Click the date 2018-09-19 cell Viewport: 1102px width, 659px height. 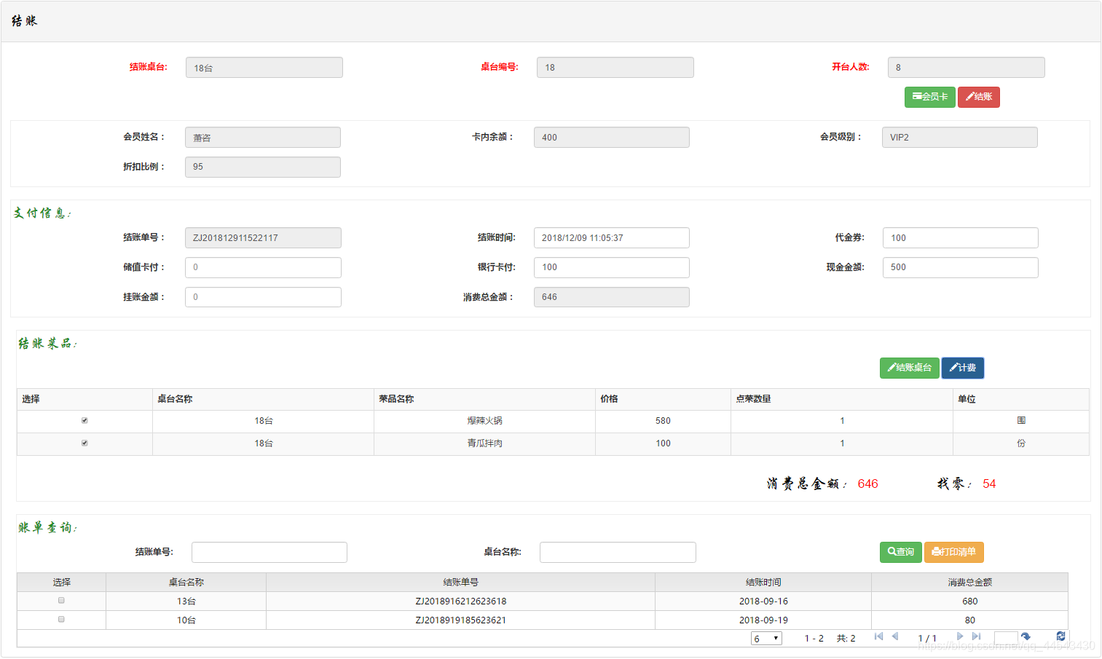tap(763, 620)
